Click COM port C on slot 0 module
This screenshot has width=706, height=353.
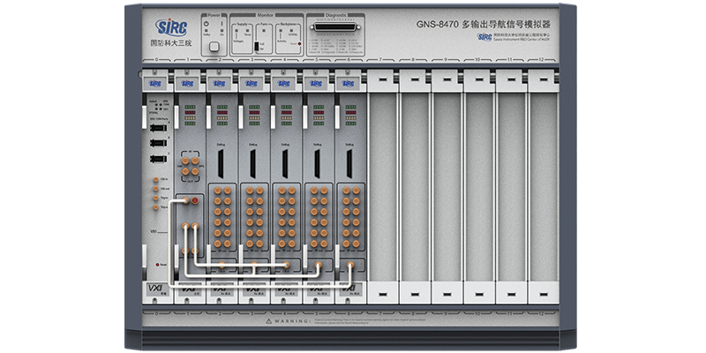pyautogui.click(x=157, y=159)
